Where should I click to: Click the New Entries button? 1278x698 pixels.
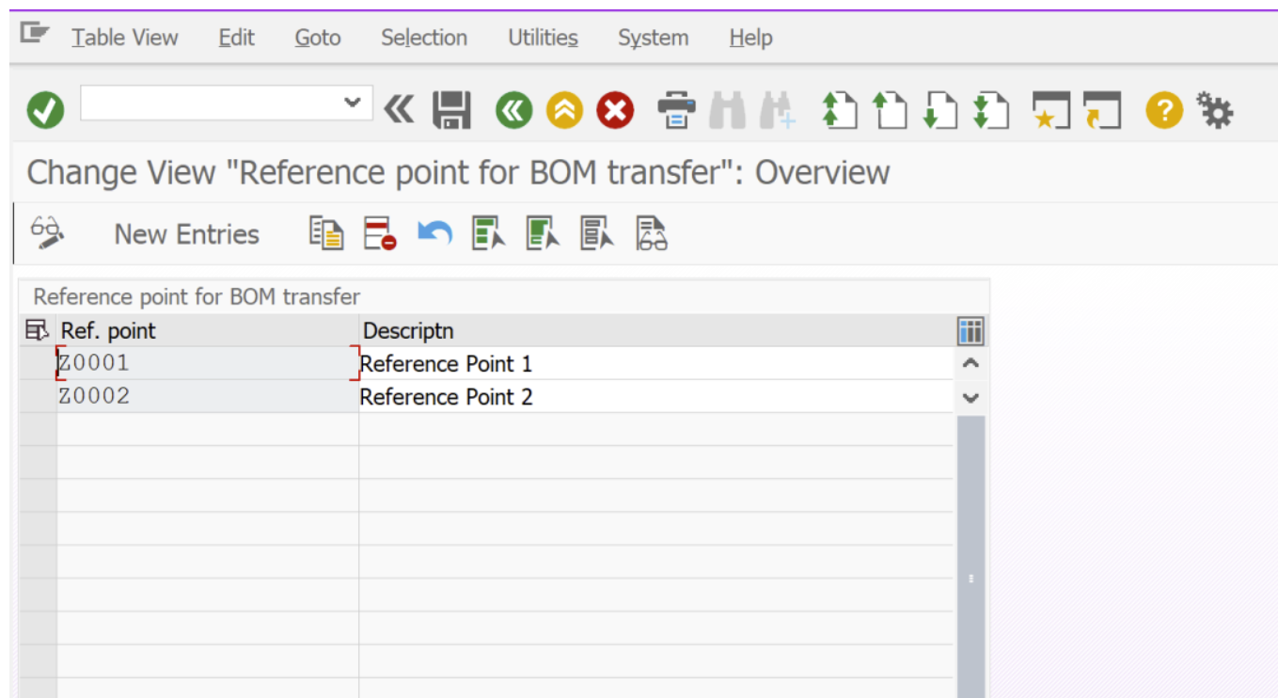coord(185,233)
